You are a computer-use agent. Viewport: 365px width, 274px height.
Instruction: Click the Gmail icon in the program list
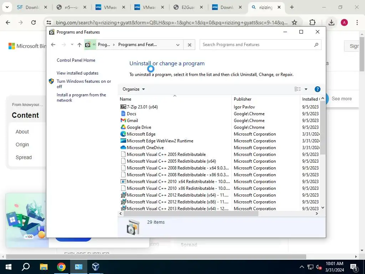click(123, 121)
